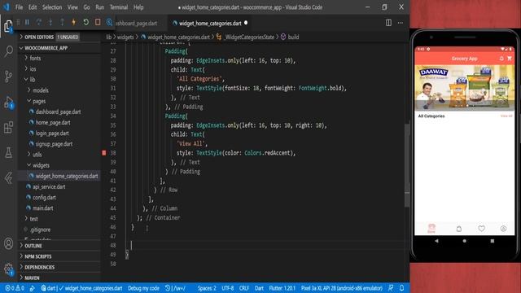
Task: Click Spaces: 2 indentation setting
Action: 207,288
